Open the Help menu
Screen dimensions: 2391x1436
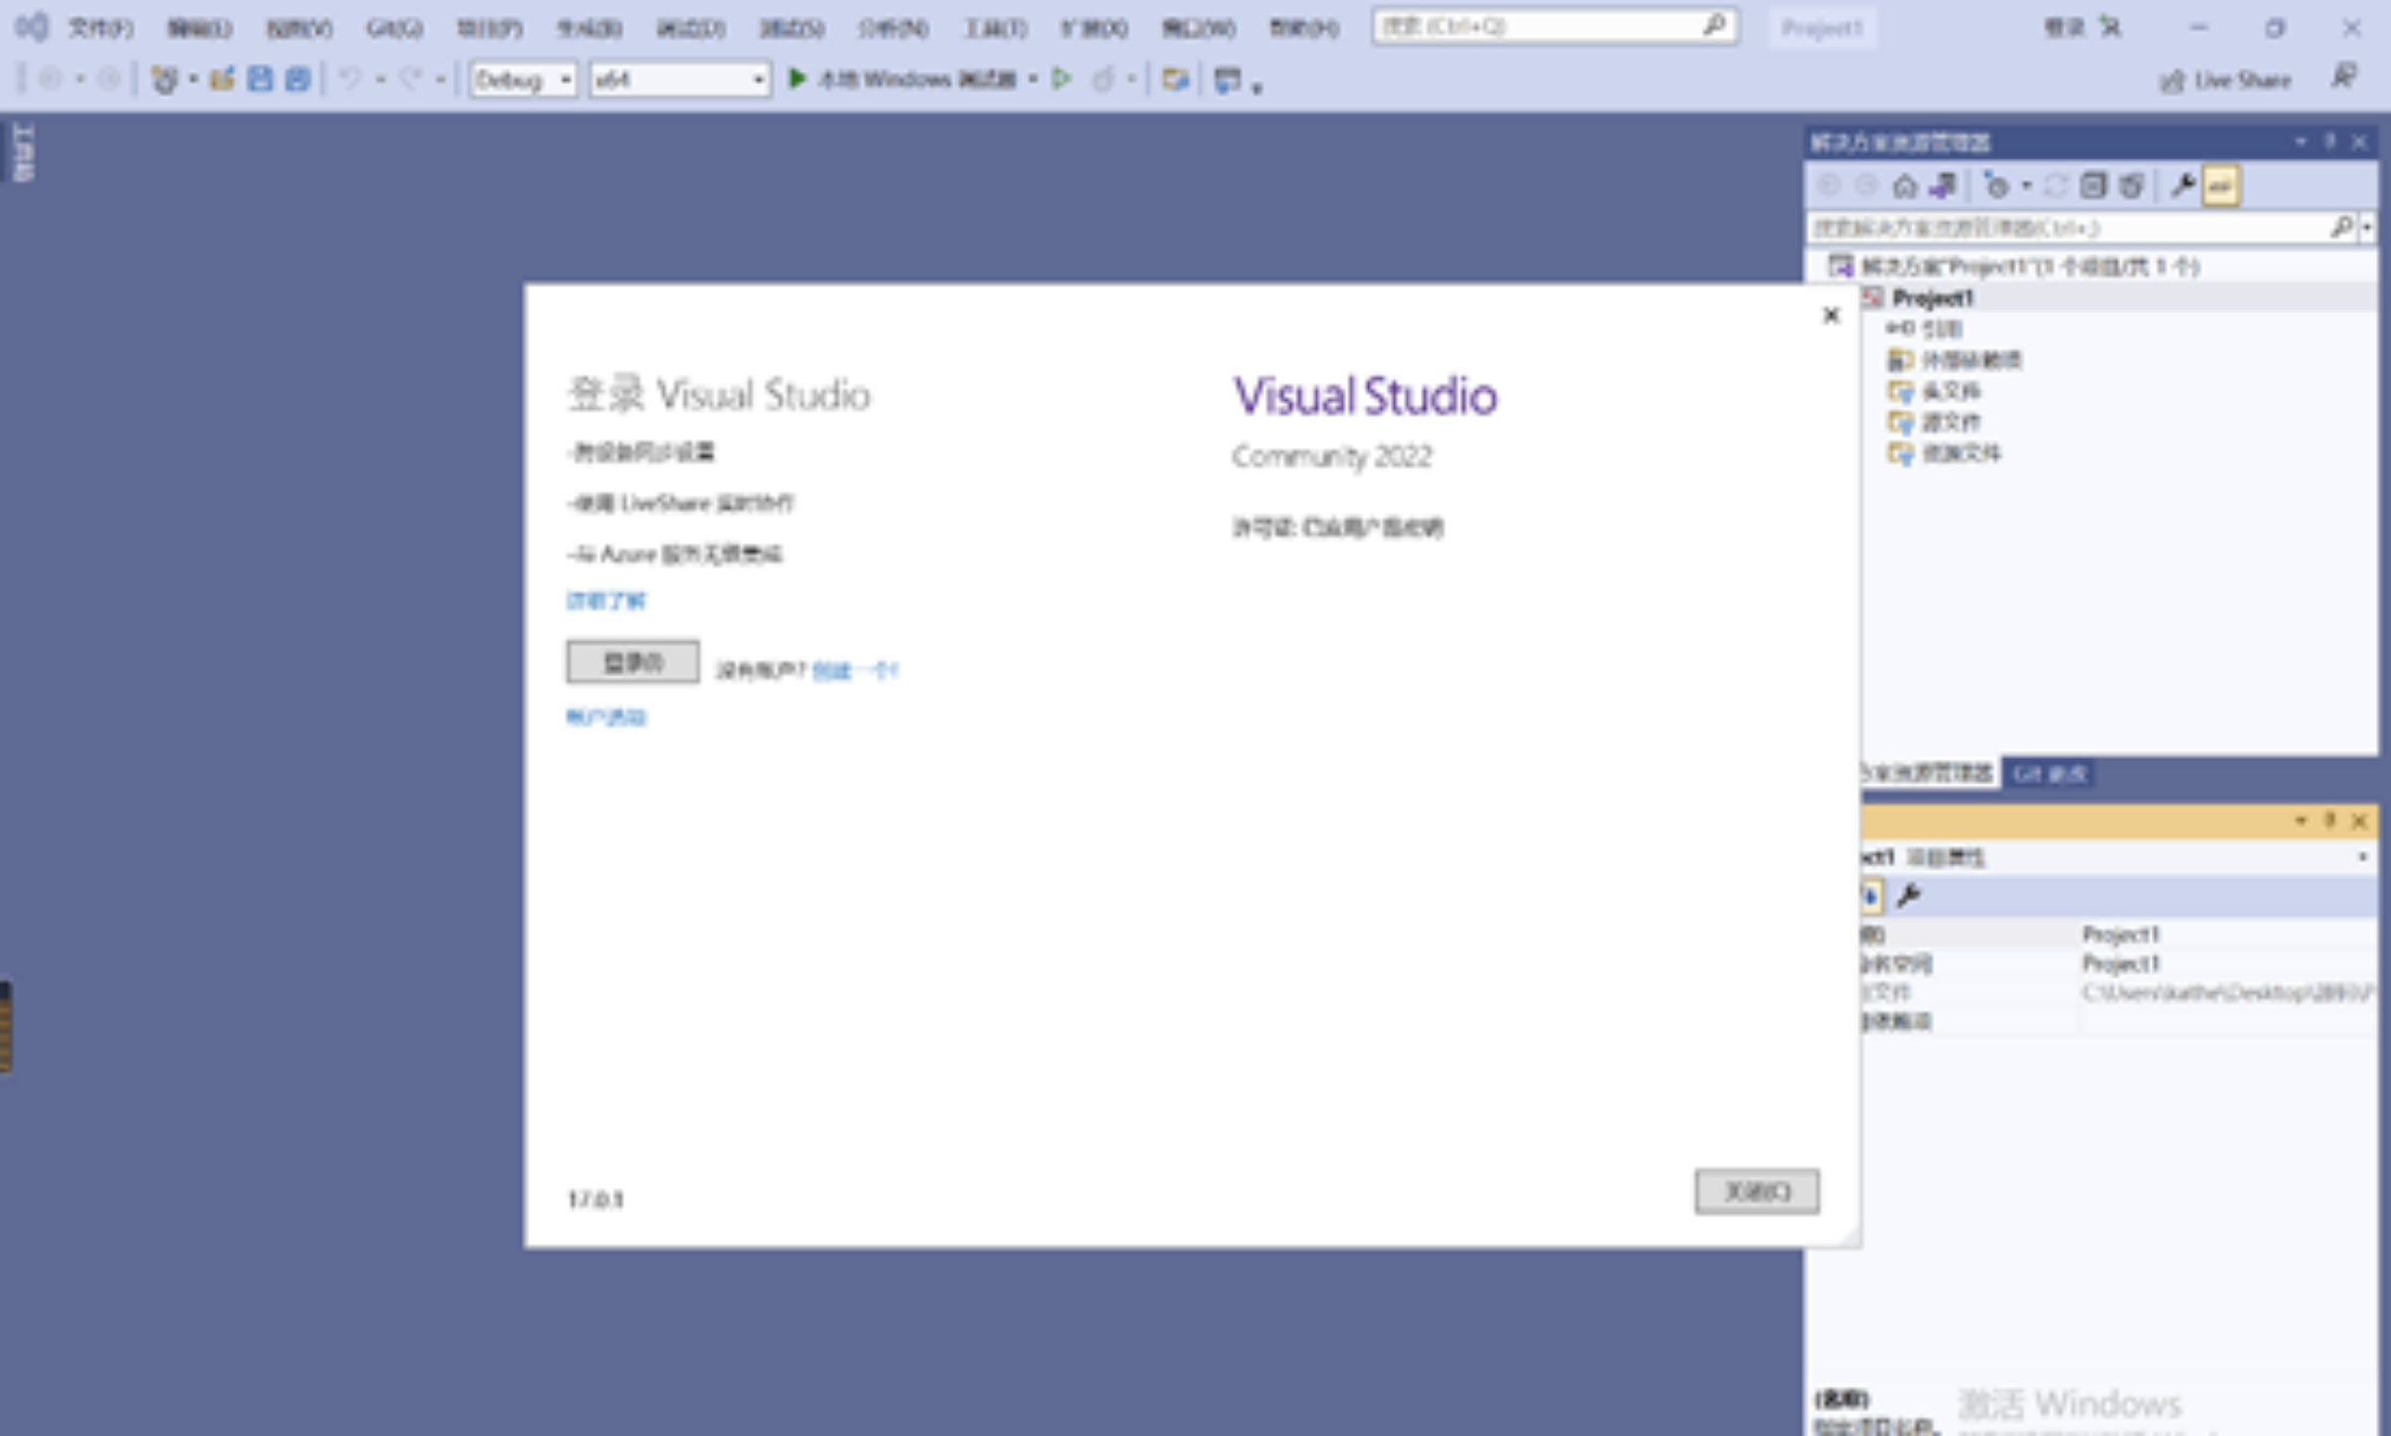[1303, 28]
